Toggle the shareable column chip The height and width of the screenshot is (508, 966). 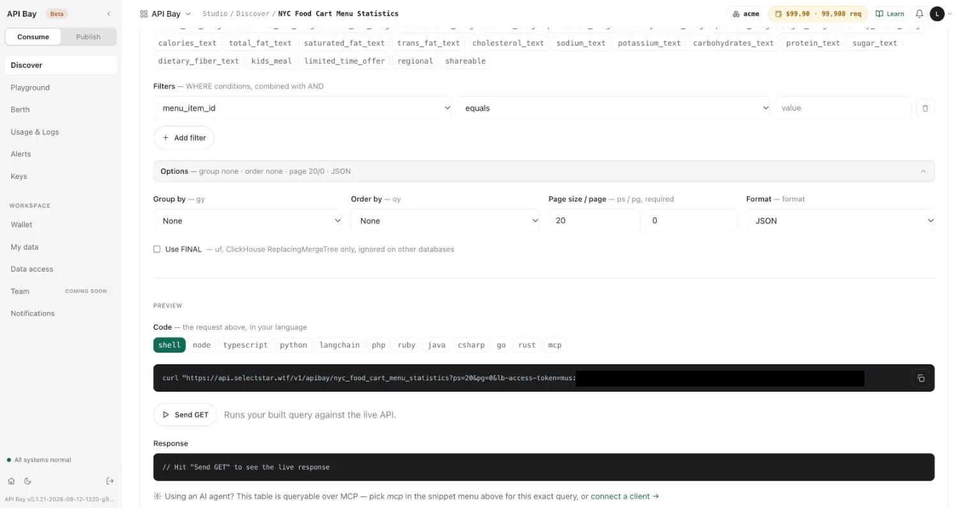[465, 61]
